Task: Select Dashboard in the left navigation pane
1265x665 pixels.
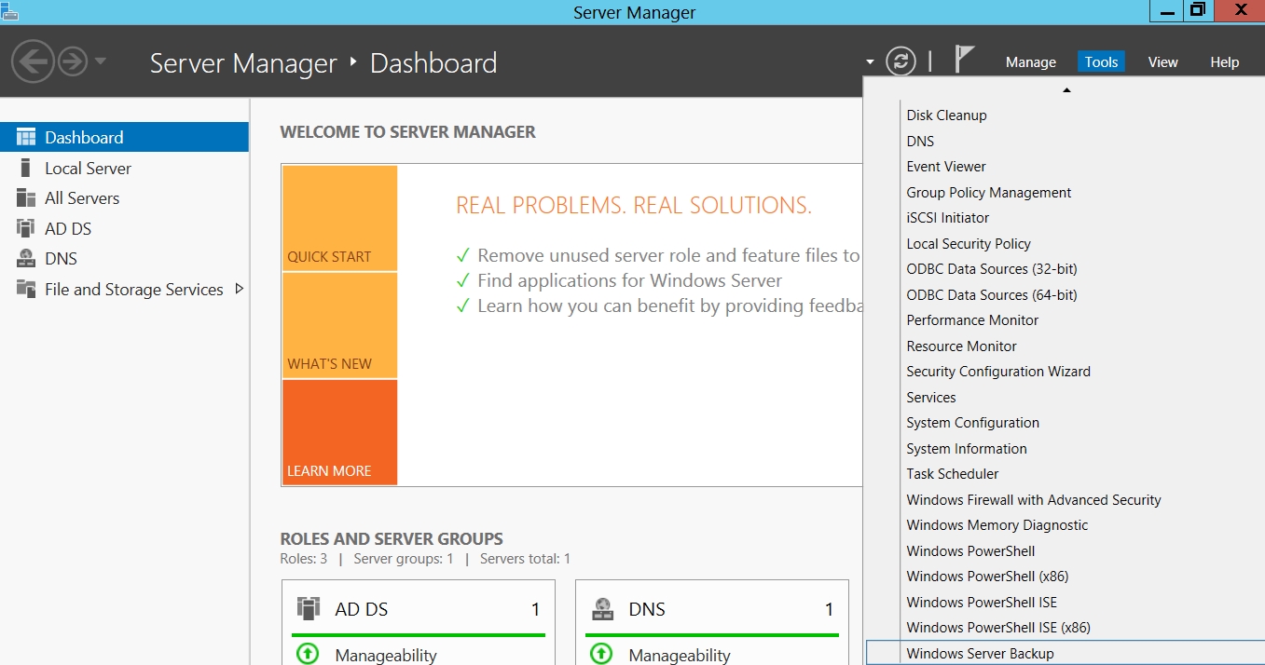Action: point(84,137)
